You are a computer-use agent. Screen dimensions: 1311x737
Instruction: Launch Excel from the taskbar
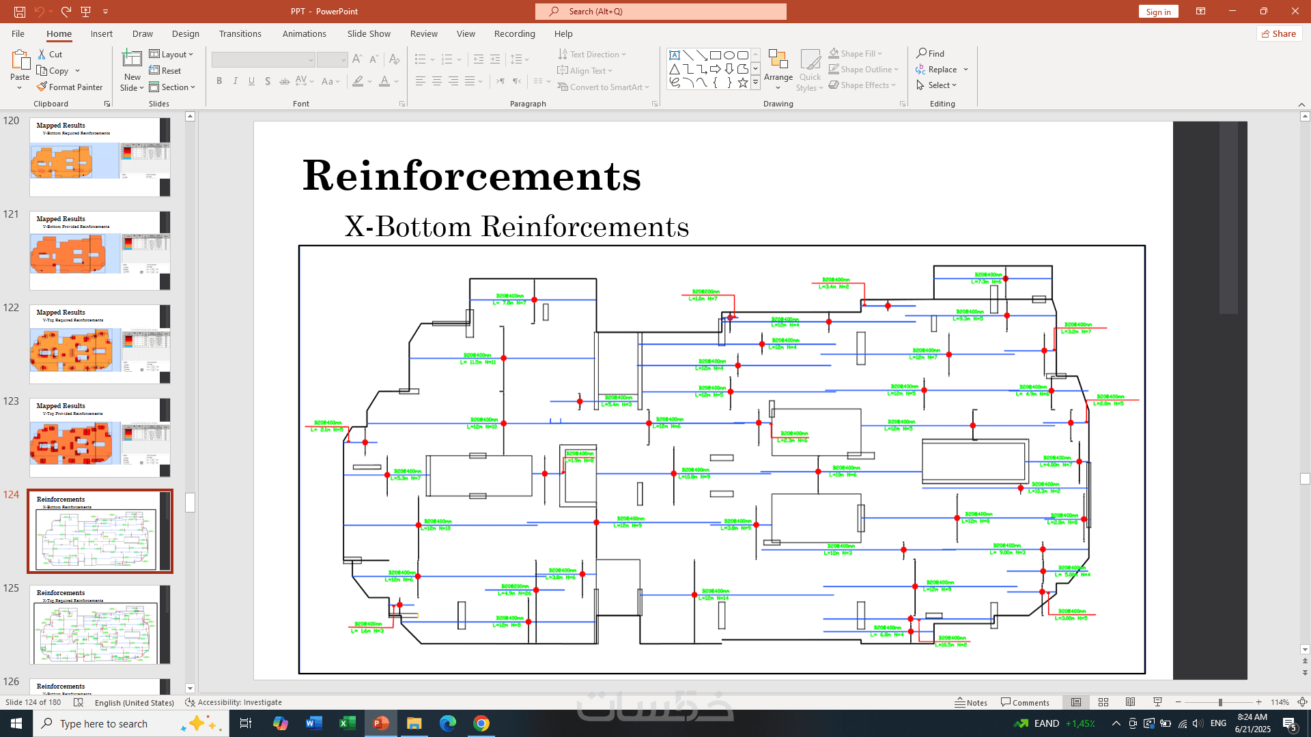click(x=348, y=723)
